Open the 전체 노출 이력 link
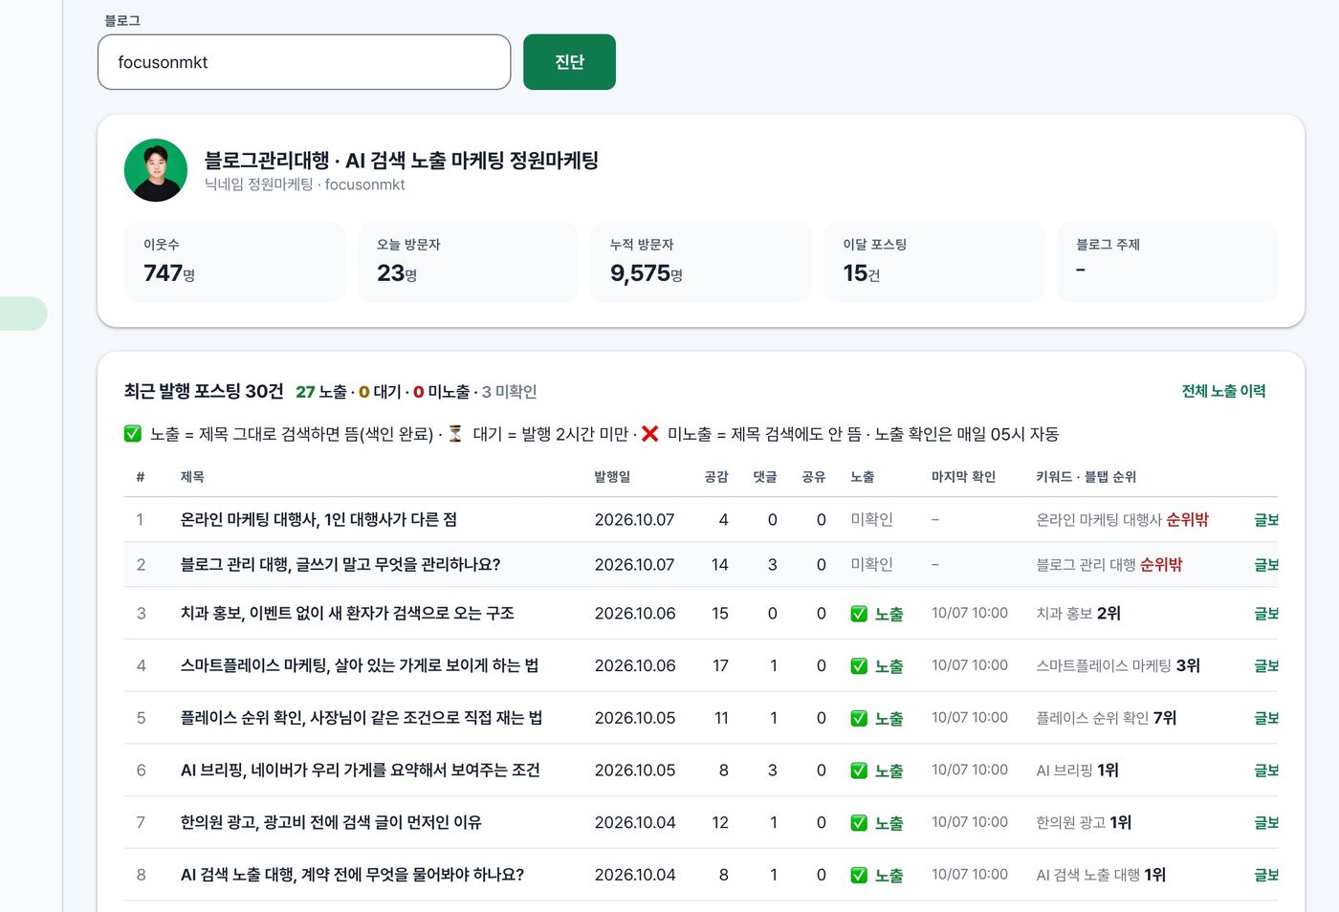Image resolution: width=1339 pixels, height=912 pixels. tap(1223, 391)
